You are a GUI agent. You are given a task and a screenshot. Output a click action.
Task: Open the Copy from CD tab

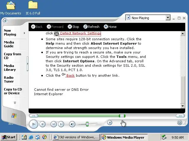[x=12, y=56]
